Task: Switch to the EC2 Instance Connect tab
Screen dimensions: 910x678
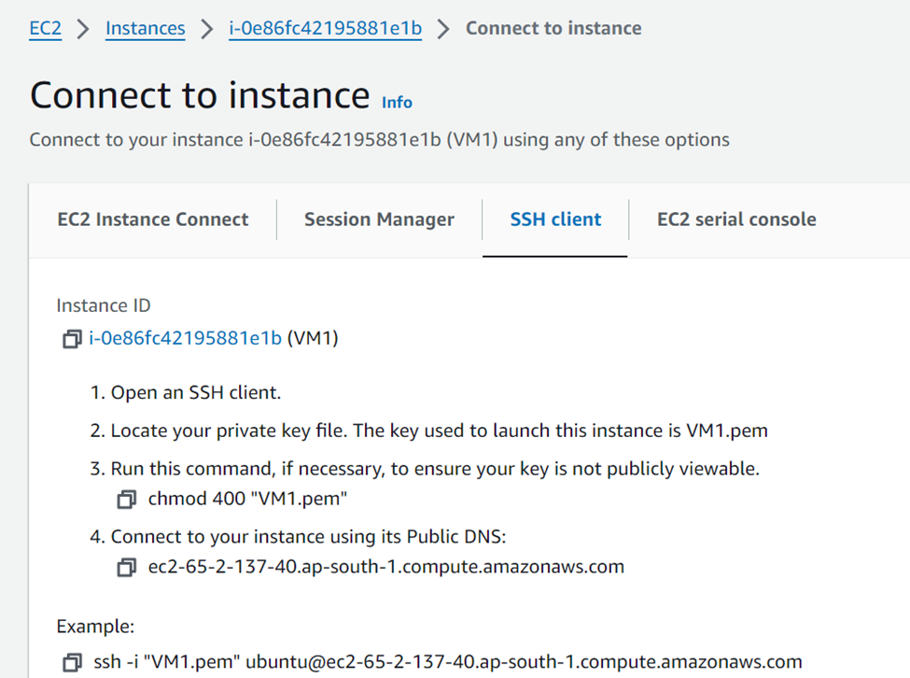Action: pos(153,219)
